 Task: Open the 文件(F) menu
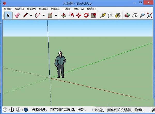point(8,9)
